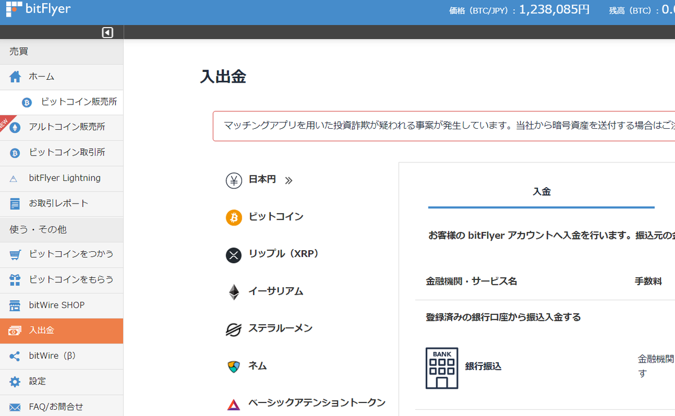Switch to the 入金 tab
675x416 pixels.
541,192
